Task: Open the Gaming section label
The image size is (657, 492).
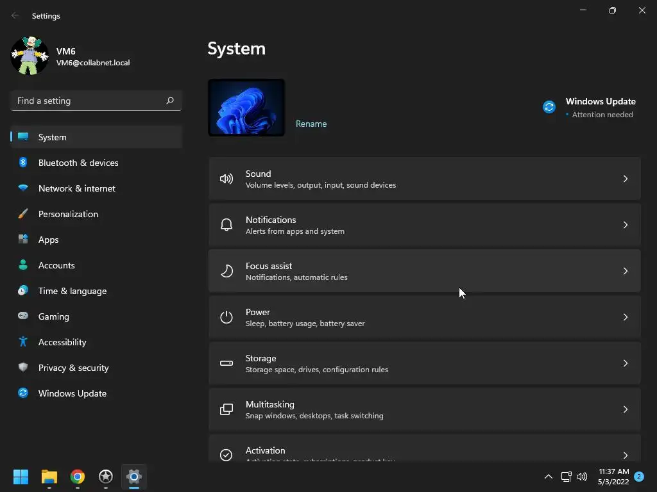Action: pos(54,316)
